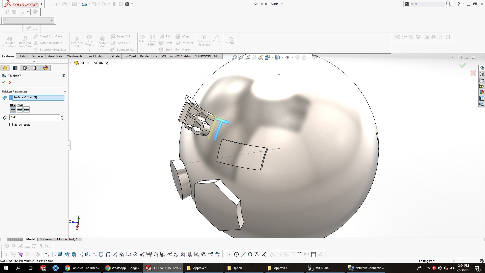Open the DimXpertManager crosshair tab
The width and height of the screenshot is (485, 273).
(x=35, y=68)
